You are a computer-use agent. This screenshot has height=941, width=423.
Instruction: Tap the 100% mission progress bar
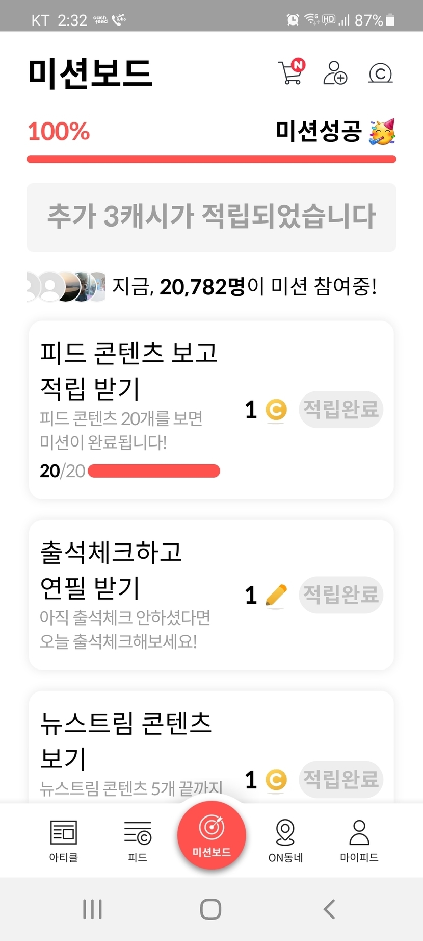(211, 159)
